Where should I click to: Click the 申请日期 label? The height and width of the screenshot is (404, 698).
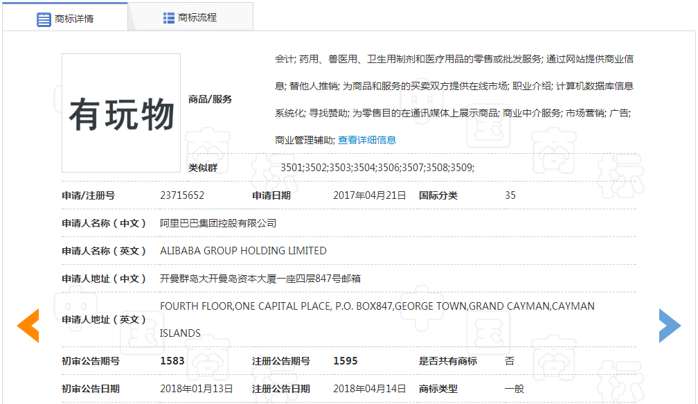point(271,195)
